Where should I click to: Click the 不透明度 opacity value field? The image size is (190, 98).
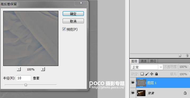[183, 67]
